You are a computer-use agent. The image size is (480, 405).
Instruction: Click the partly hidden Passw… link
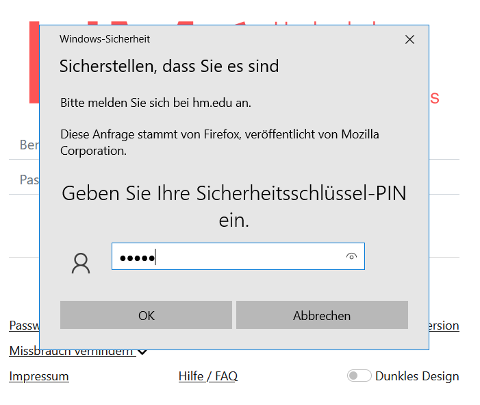[x=24, y=326]
